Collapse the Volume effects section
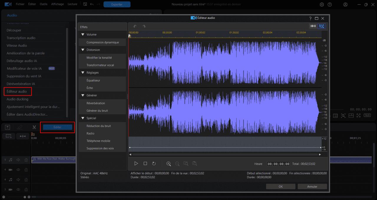Image resolution: width=377 pixels, height=200 pixels. (83, 34)
